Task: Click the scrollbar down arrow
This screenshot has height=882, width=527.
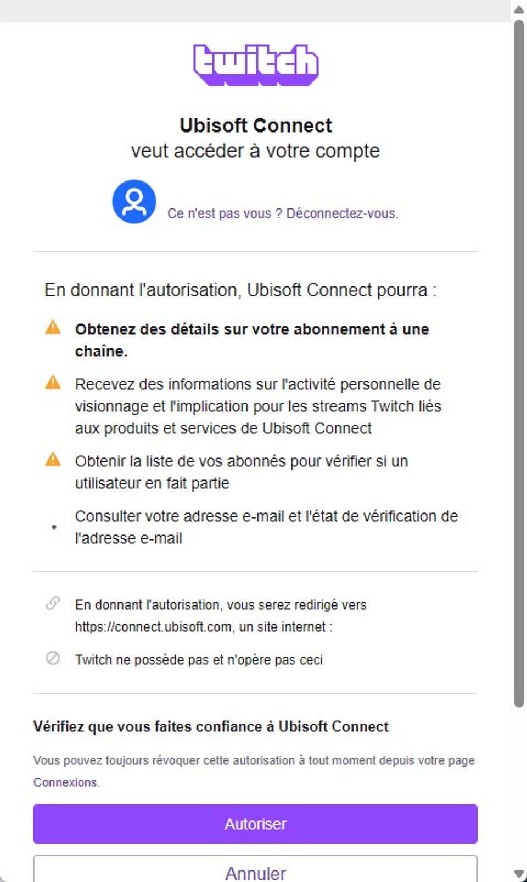Action: pyautogui.click(x=519, y=873)
